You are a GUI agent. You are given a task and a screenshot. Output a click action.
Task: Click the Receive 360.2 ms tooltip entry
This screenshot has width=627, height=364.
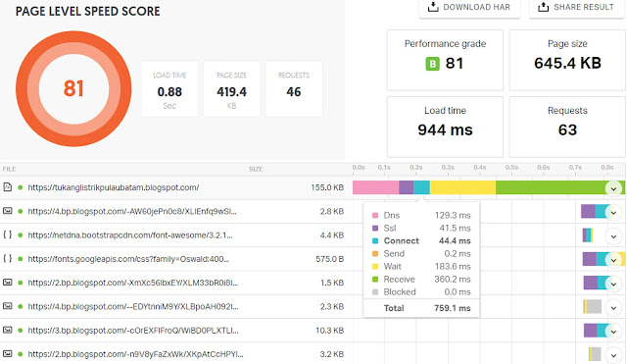click(x=421, y=280)
